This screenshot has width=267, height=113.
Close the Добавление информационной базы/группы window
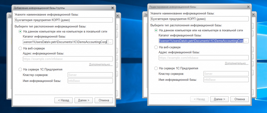tap(113, 8)
